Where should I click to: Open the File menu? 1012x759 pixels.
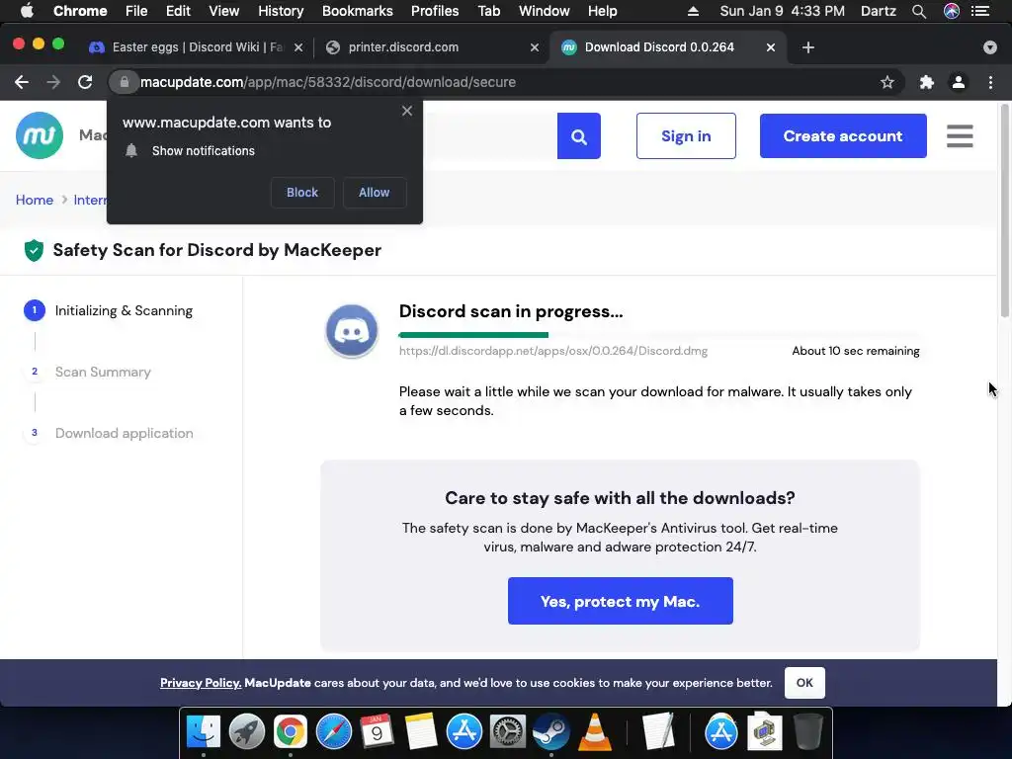click(136, 11)
